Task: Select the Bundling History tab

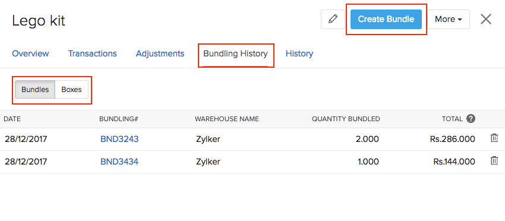Action: click(235, 53)
